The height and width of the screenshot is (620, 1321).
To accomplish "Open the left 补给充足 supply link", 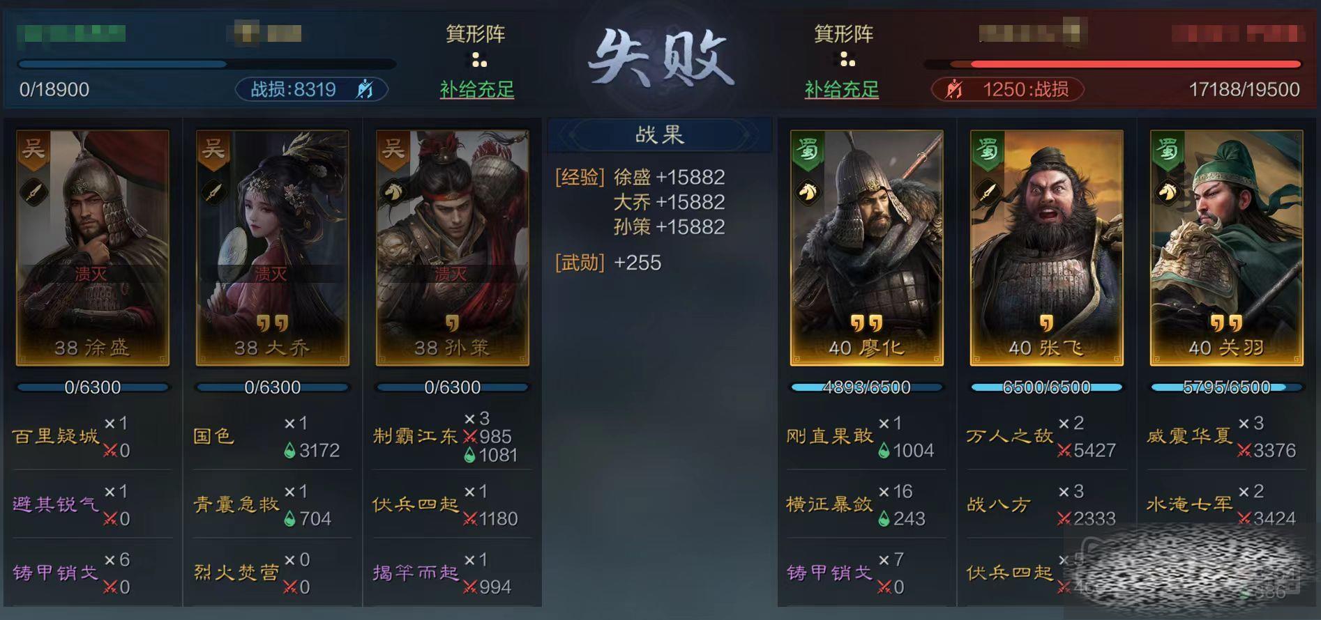I will (477, 89).
